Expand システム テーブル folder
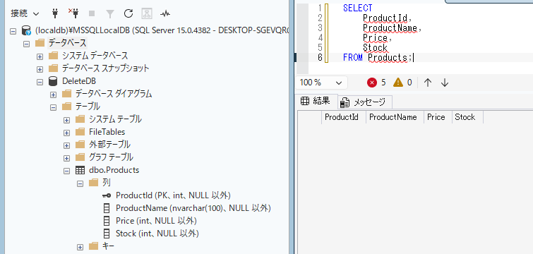 (x=66, y=120)
